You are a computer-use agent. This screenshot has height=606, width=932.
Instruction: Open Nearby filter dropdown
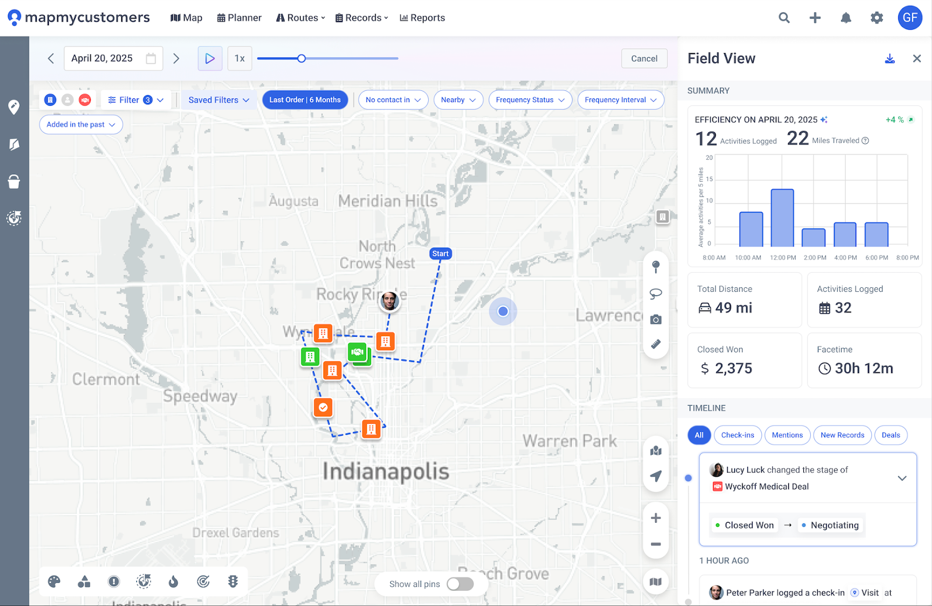click(458, 100)
